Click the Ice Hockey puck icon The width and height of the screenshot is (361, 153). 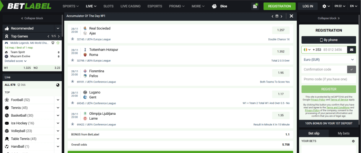(7, 123)
